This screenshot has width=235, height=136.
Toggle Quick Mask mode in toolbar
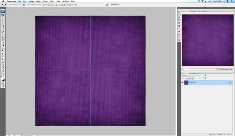(3, 83)
